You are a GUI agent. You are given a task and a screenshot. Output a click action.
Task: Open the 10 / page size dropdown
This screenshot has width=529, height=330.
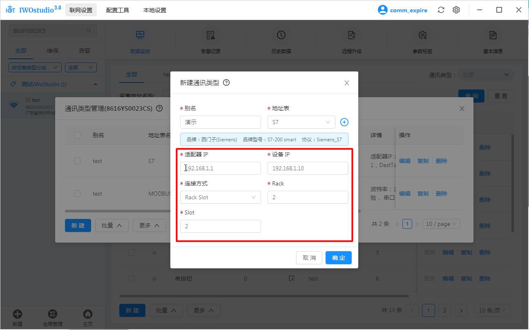pos(442,224)
